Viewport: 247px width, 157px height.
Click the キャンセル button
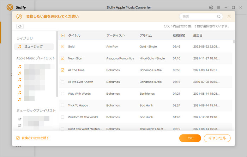coord(217,138)
